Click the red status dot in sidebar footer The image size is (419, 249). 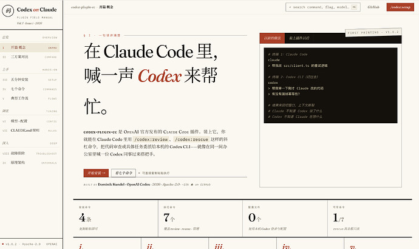[x=2, y=244]
